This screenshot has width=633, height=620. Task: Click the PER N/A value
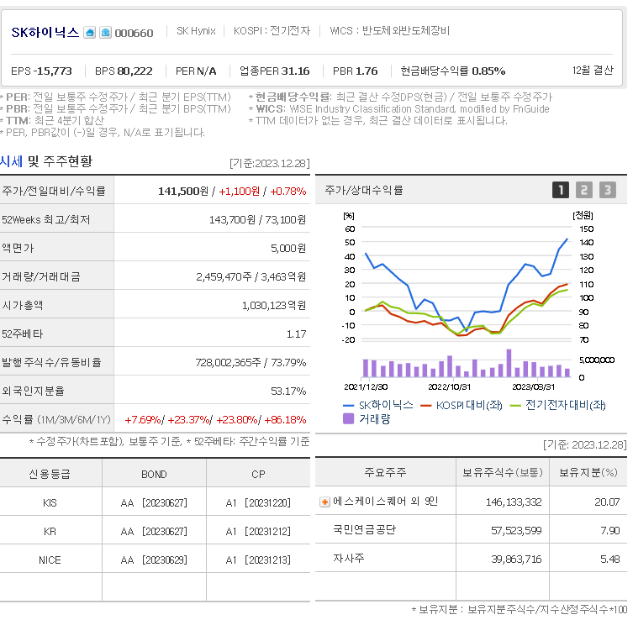coord(196,71)
